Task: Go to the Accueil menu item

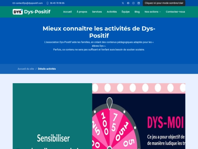Action: tap(67, 12)
